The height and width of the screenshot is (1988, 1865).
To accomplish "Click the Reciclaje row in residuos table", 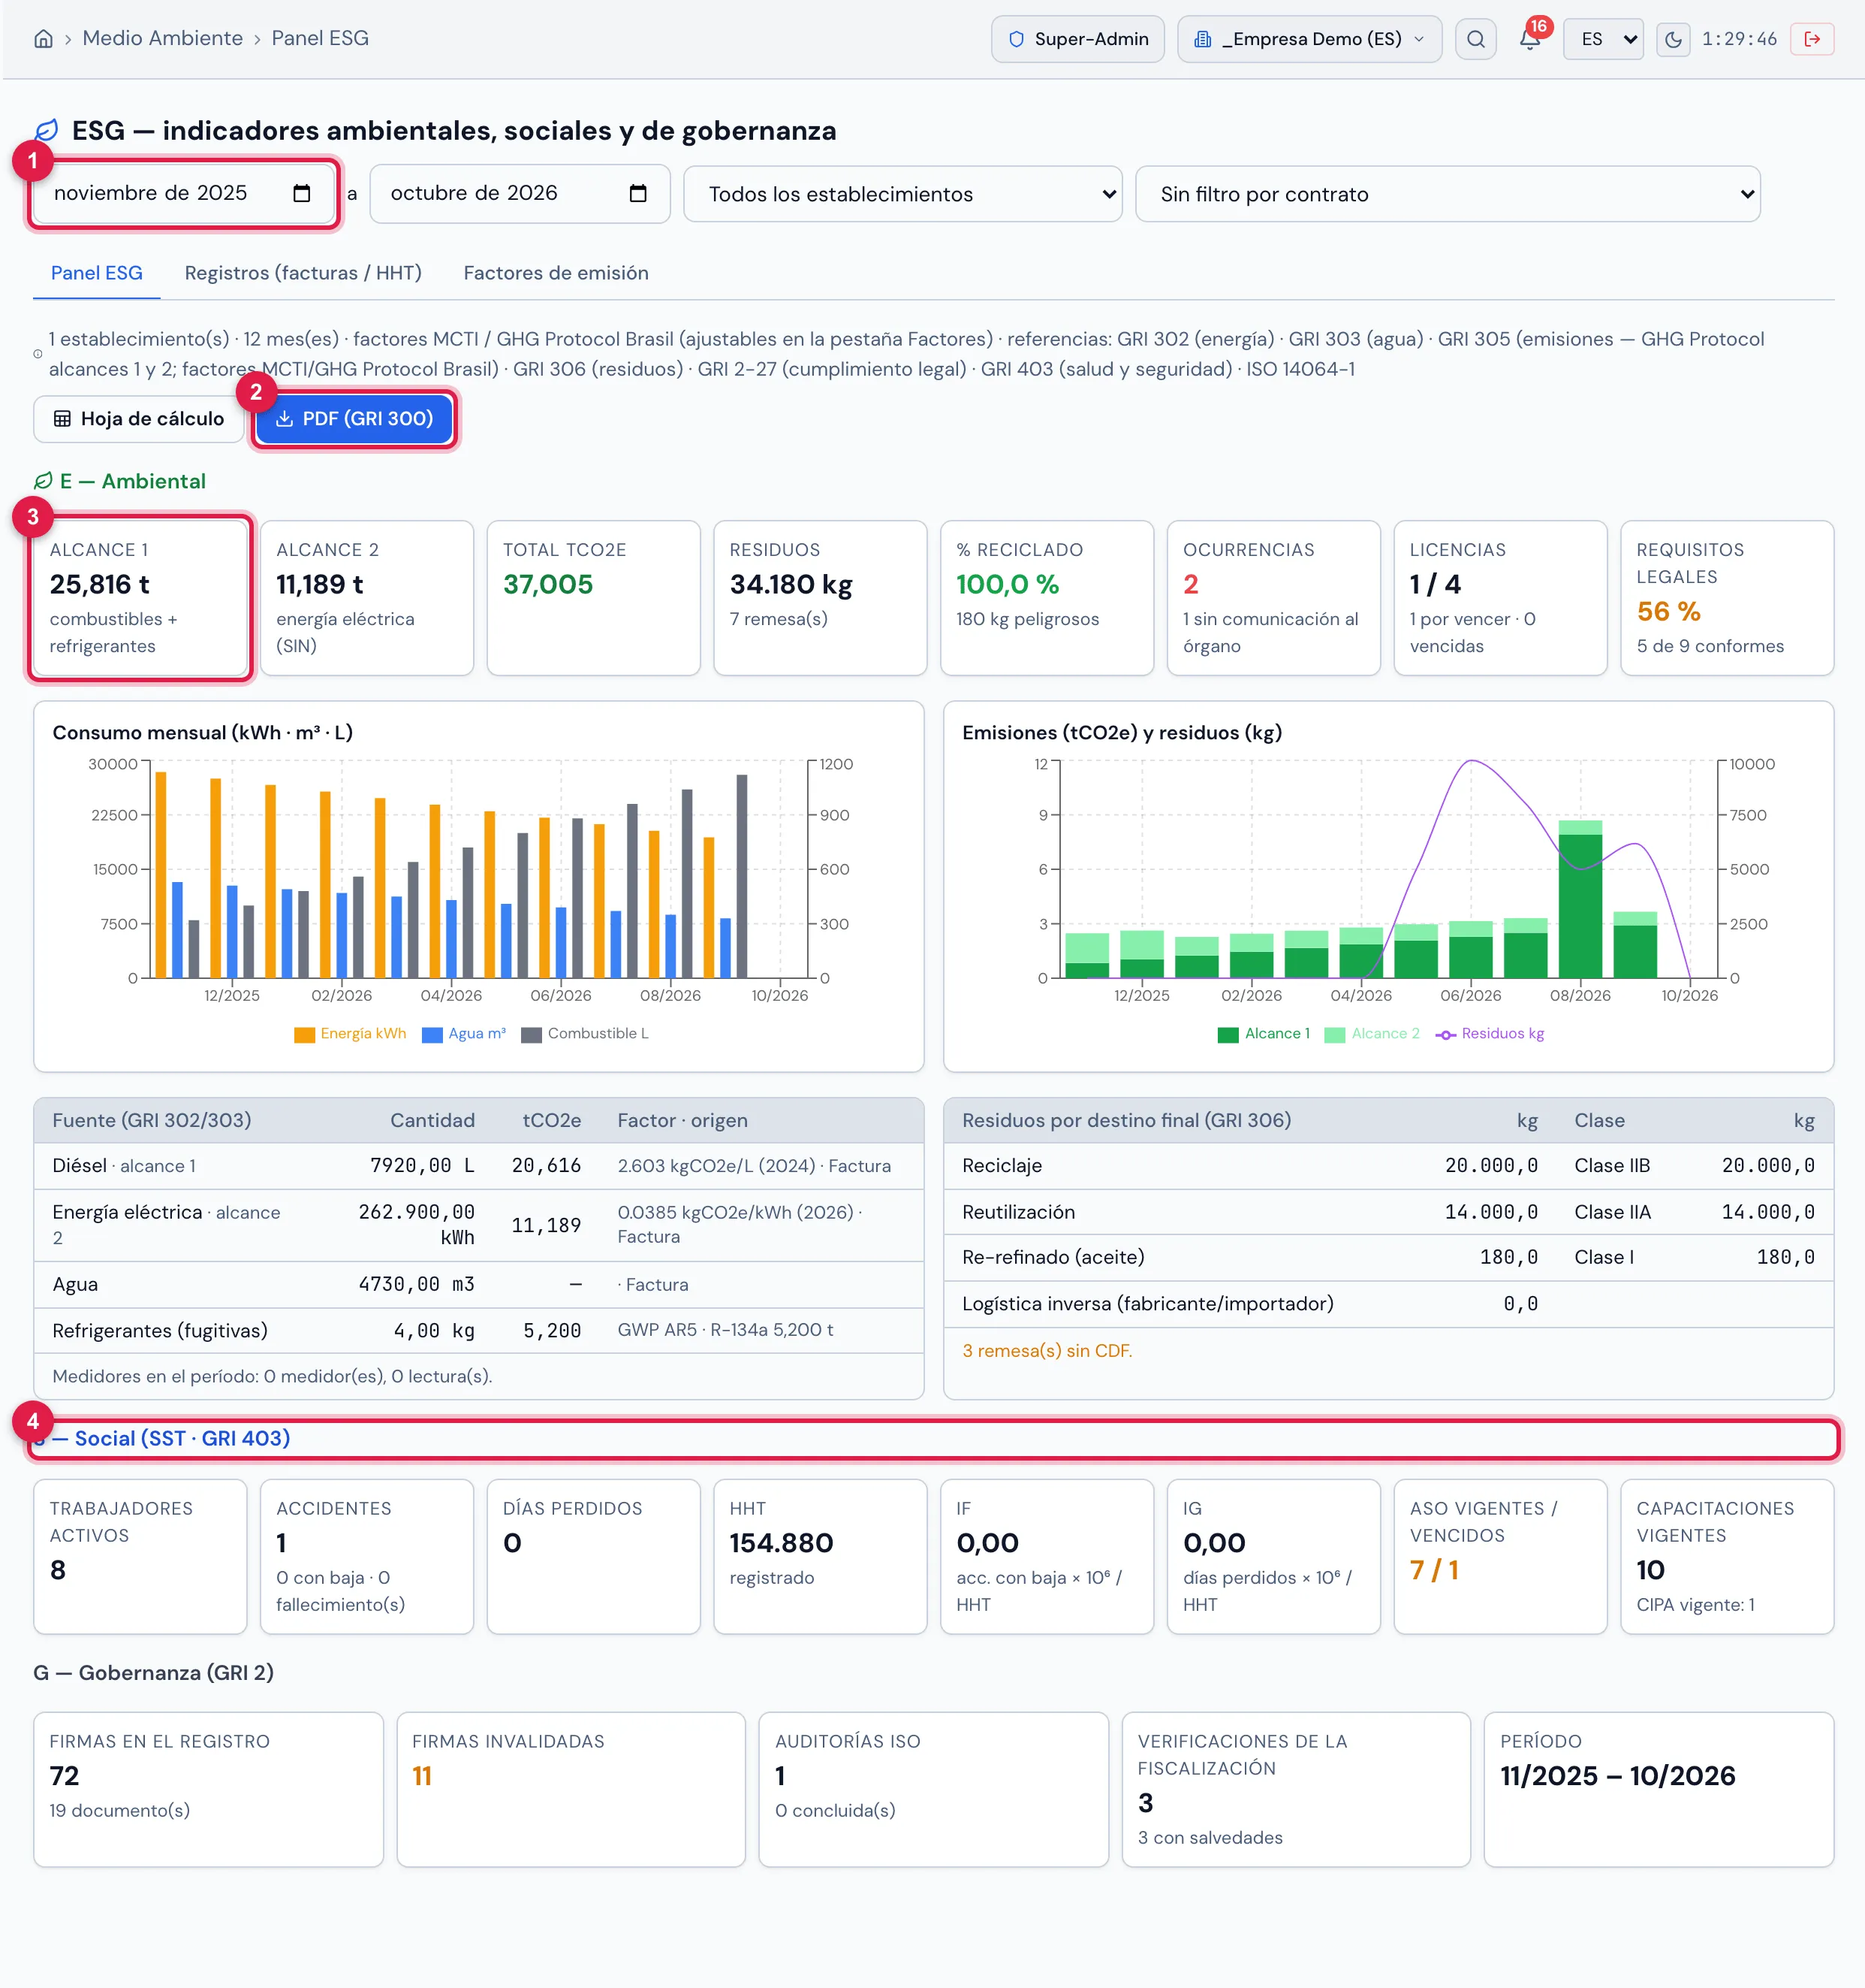I will [x=1387, y=1166].
